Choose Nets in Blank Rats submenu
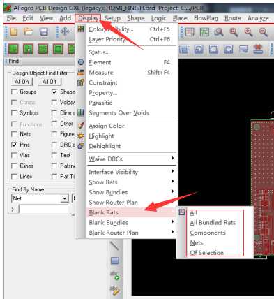Screen dimensions: 274x299 point(197,243)
